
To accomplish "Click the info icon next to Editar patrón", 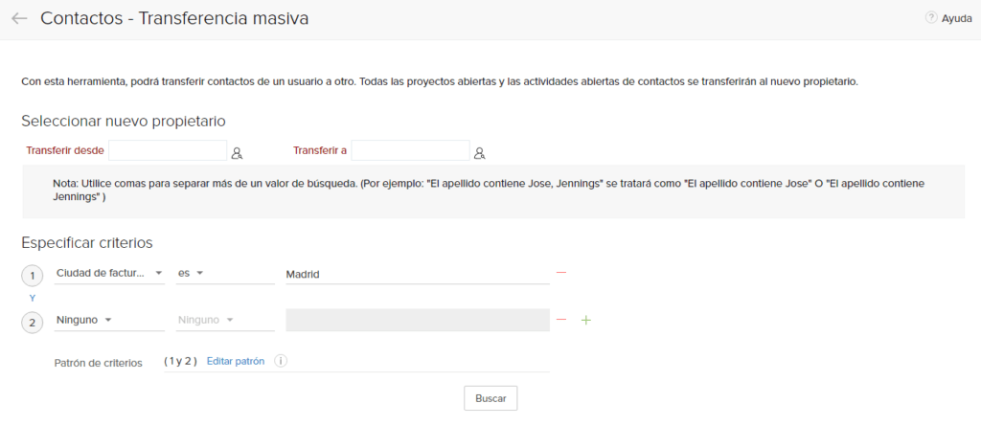I will (x=281, y=361).
